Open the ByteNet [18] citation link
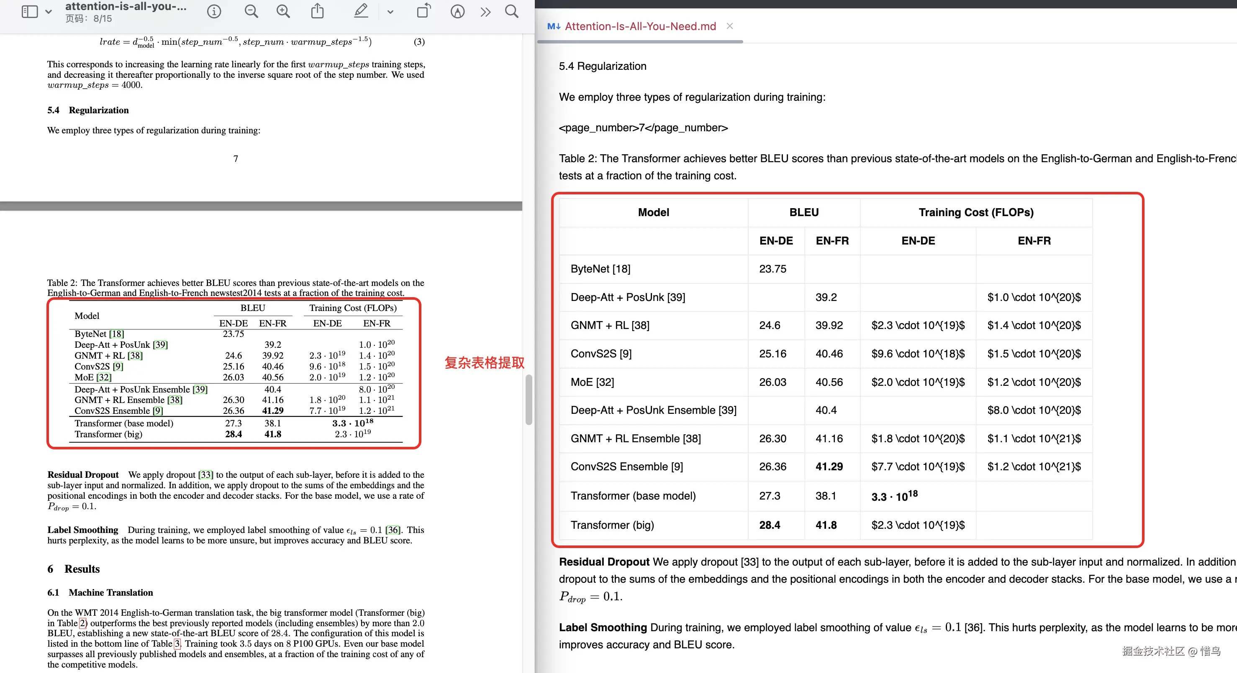Screen dimensions: 1237x673 [x=117, y=334]
